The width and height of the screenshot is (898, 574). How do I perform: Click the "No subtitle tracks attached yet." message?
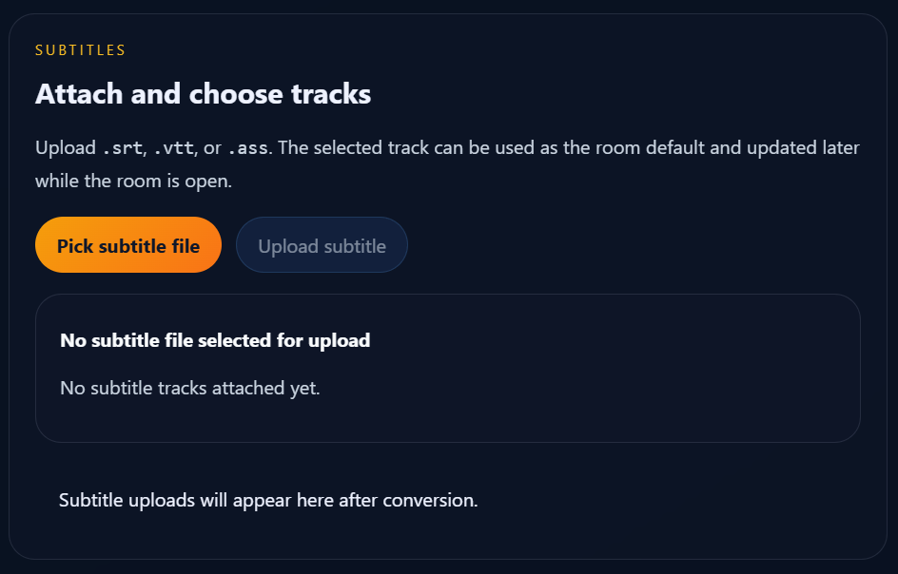point(190,388)
